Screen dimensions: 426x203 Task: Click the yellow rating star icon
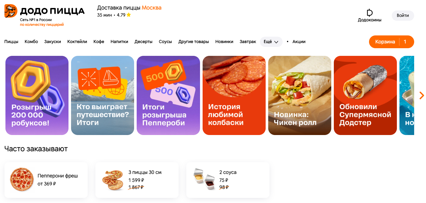pyautogui.click(x=129, y=15)
